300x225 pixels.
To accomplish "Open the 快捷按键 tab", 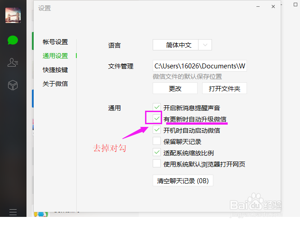I will (x=55, y=70).
